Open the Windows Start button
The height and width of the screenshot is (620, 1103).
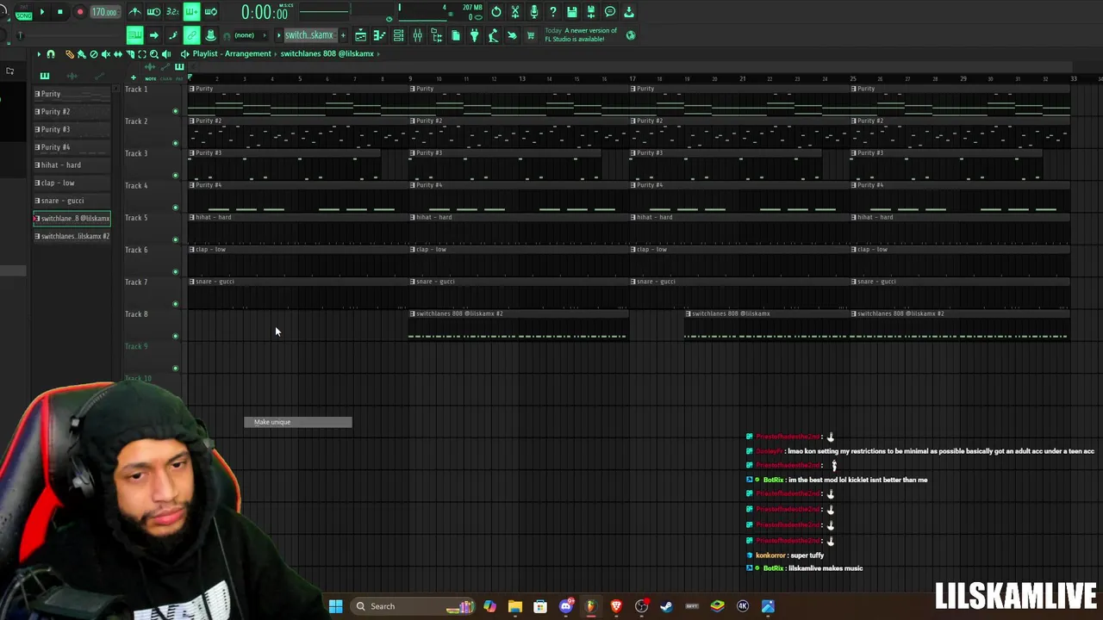[x=336, y=606]
